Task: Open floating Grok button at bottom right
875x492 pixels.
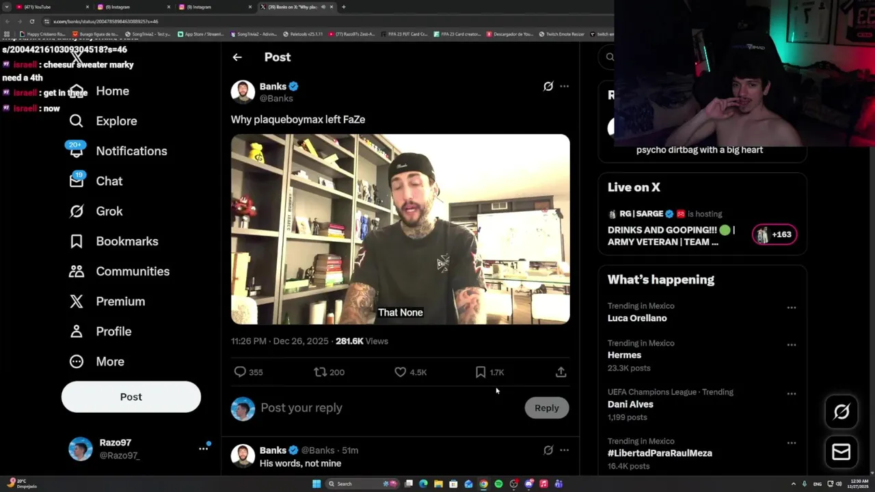Action: [842, 411]
